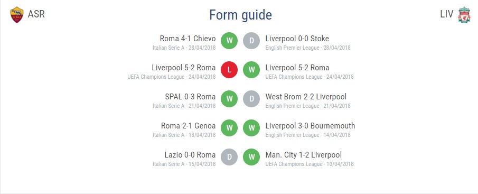Image resolution: width=478 pixels, height=194 pixels.
Task: Click grey D badge for Liverpool 0-0 Stoke
Action: pyautogui.click(x=251, y=41)
